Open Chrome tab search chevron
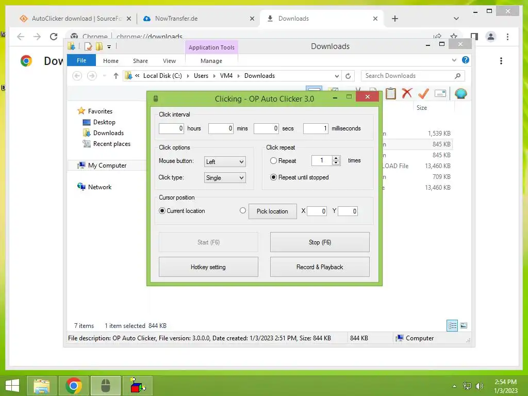Screen dimensions: 528x396 coord(456,19)
